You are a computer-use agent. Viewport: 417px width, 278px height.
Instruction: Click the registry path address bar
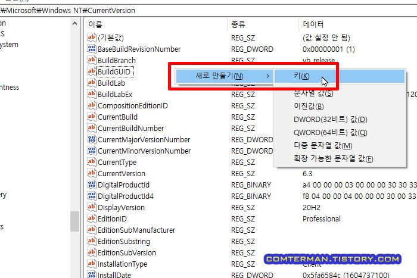coord(208,11)
